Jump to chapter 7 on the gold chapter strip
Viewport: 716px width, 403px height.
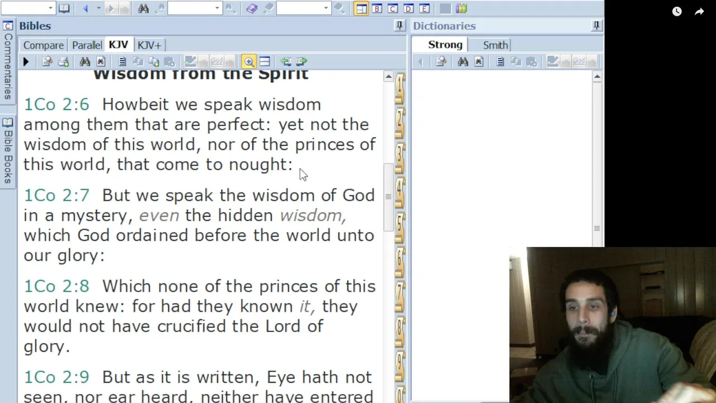point(400,298)
